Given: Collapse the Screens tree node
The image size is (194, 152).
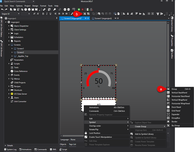Looking at the screenshot, I should [9, 45].
